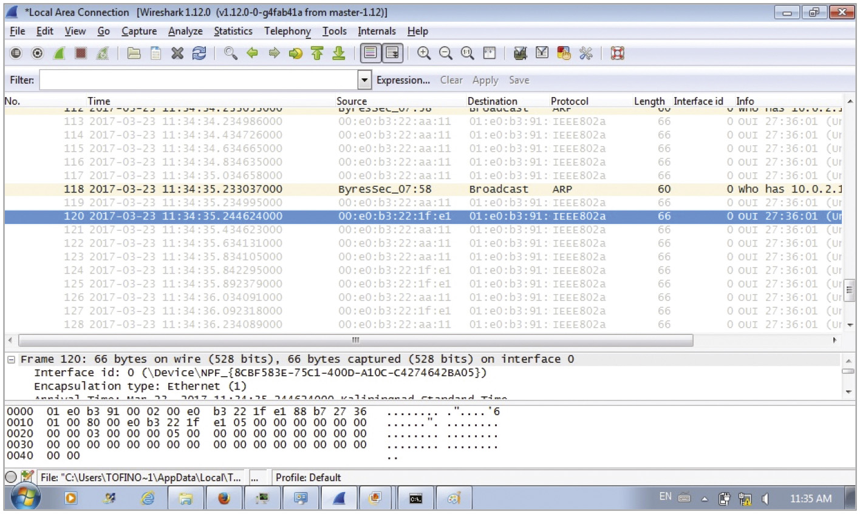Viewport: 860px width, 514px height.
Task: Stop the running capture (red square)
Action: pyautogui.click(x=80, y=53)
